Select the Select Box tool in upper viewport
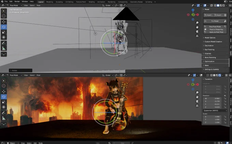The width and height of the screenshot is (232, 144). (x=4, y=11)
